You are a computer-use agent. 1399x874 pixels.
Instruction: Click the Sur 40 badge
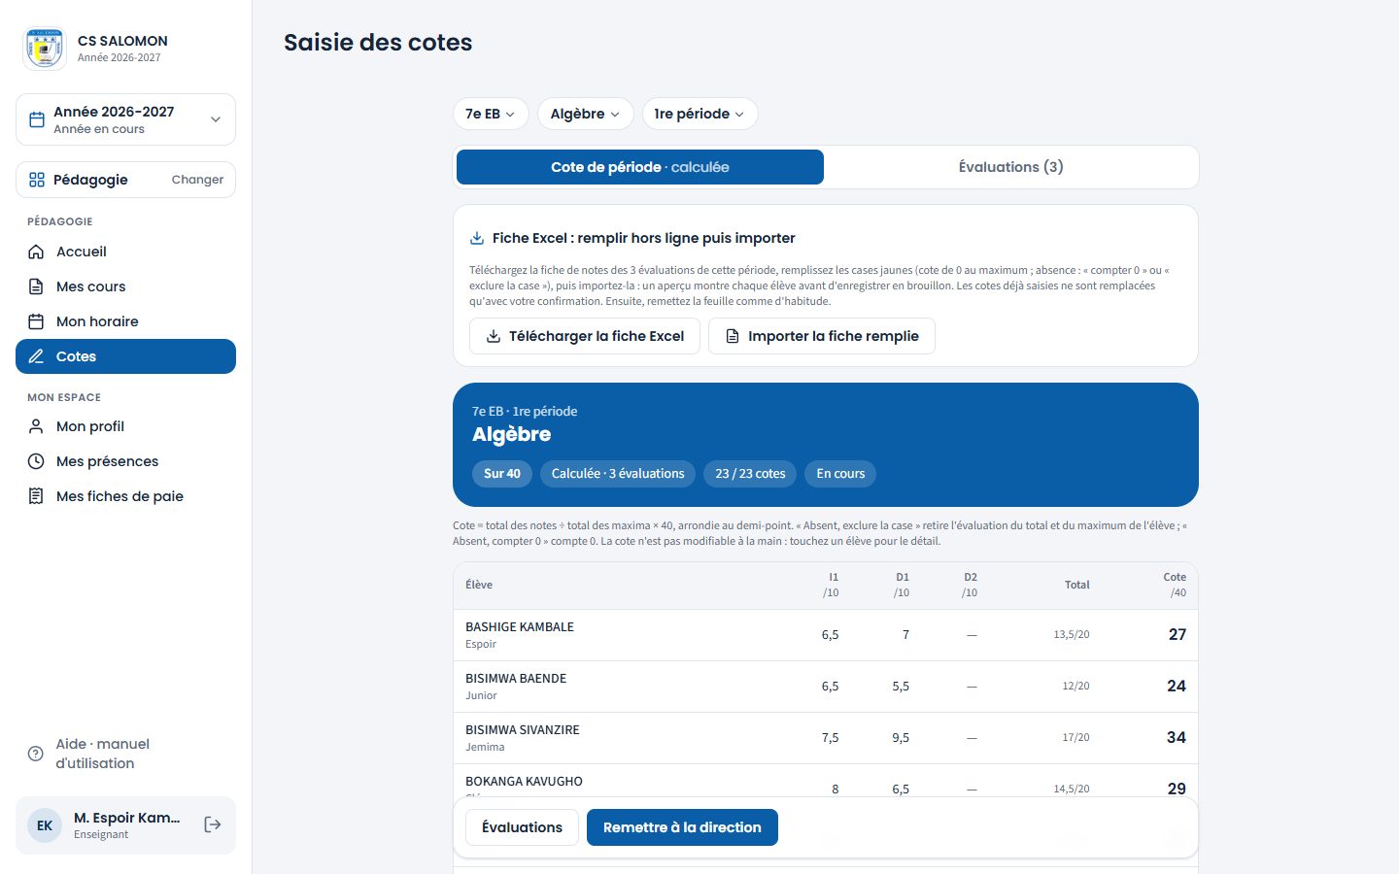[x=502, y=474]
